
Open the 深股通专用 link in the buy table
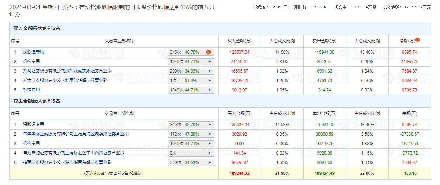(33, 52)
